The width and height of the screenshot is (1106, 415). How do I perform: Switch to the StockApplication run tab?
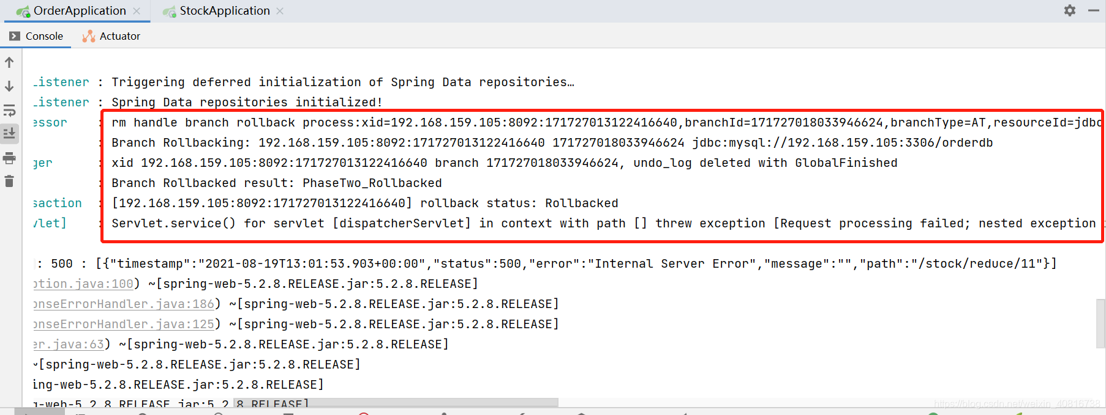pos(224,11)
